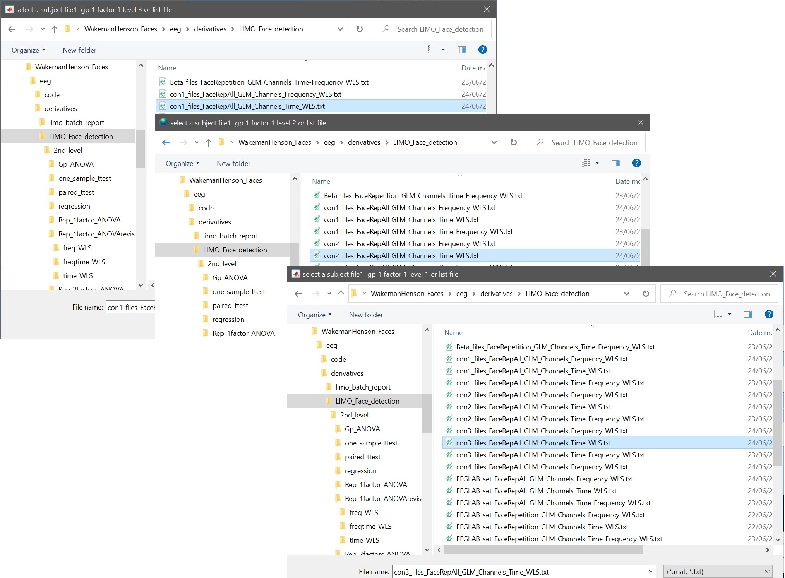
Task: Click help icon in level 1 dialog
Action: [769, 314]
